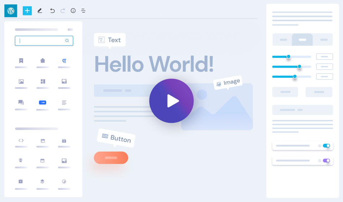The image size is (343, 202).
Task: Open the list view outline icon
Action: [83, 10]
